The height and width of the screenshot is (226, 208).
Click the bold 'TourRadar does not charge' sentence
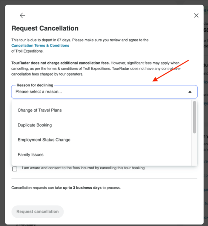(x=60, y=63)
